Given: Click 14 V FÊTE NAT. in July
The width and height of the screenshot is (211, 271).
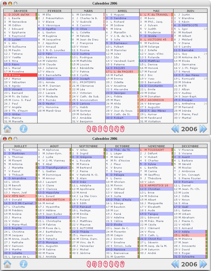Looking at the screenshot, I should (20, 196).
